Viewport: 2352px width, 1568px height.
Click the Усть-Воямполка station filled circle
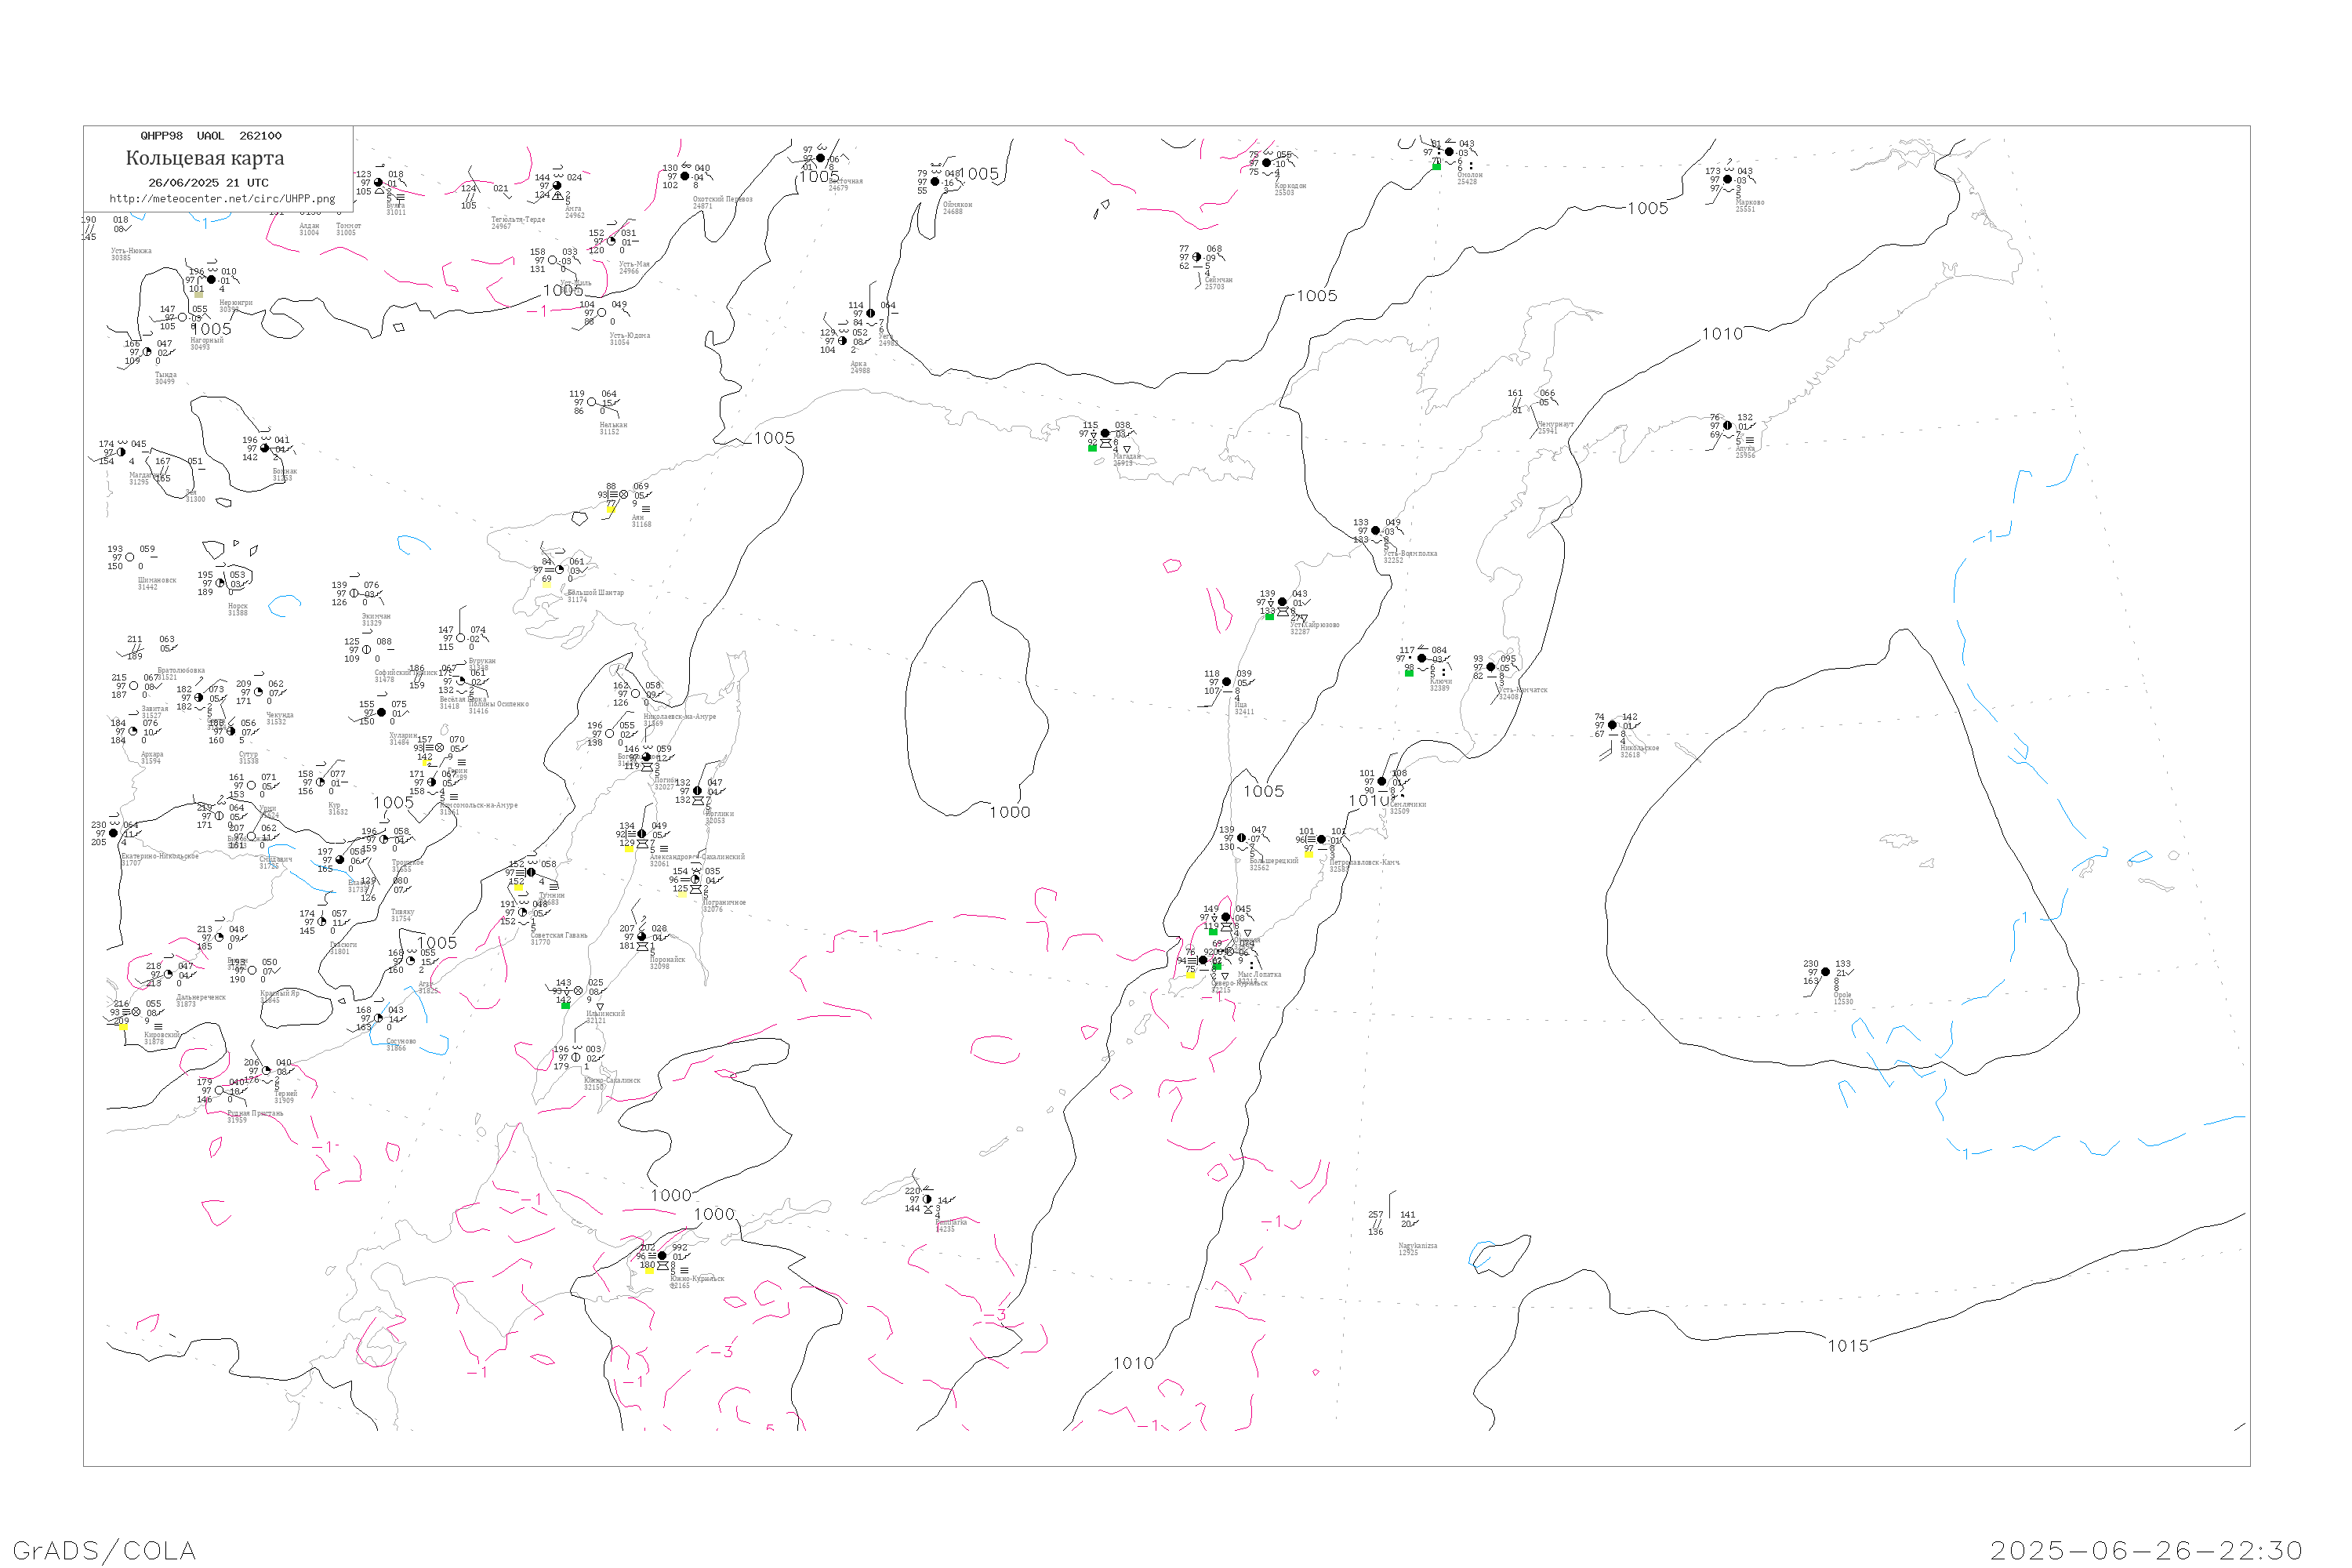(x=1375, y=531)
